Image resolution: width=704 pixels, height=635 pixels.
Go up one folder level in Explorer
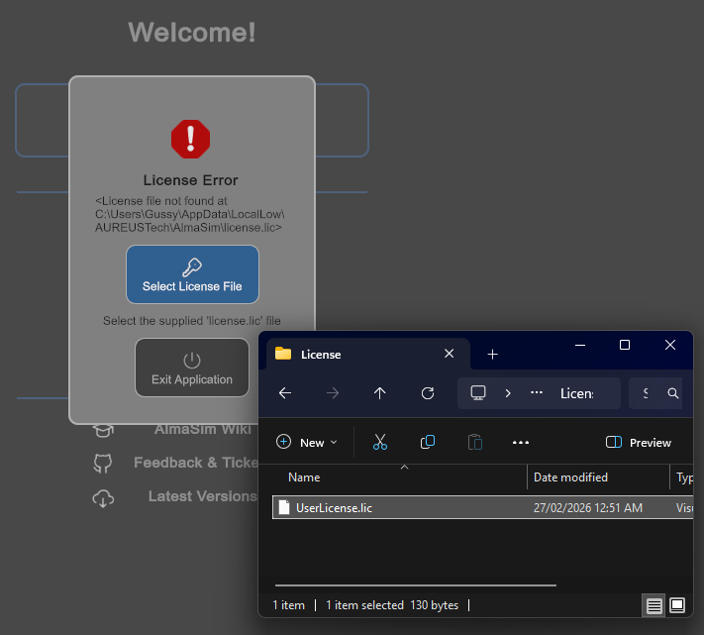click(x=380, y=393)
